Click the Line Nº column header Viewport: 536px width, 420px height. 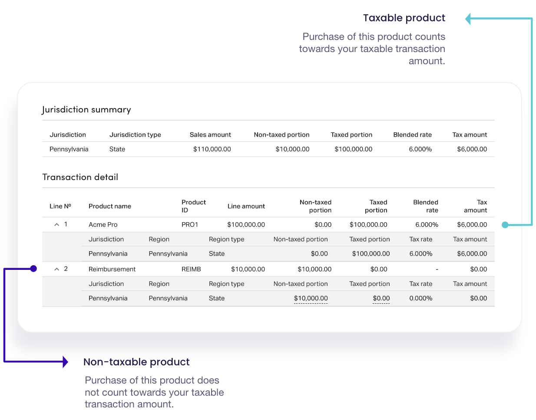point(60,206)
